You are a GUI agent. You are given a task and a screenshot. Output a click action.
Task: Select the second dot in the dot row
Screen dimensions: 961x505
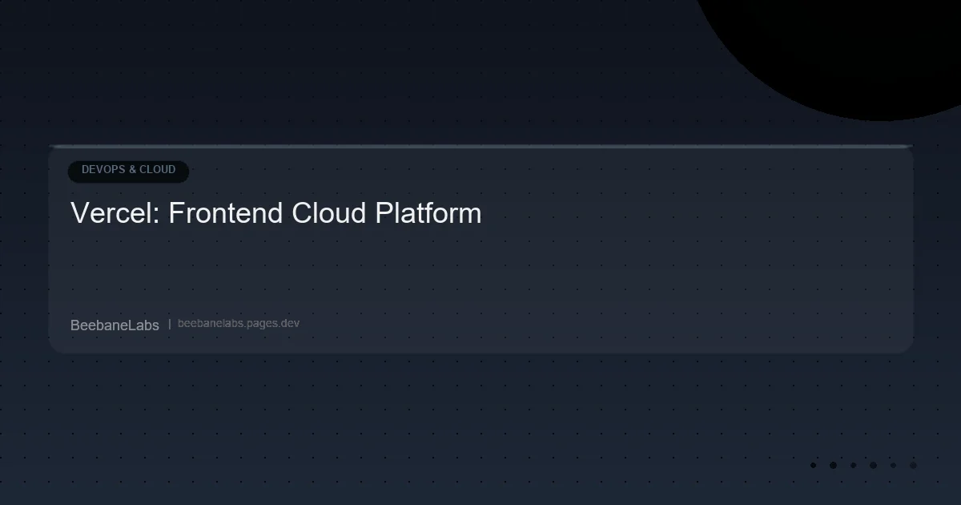click(833, 465)
